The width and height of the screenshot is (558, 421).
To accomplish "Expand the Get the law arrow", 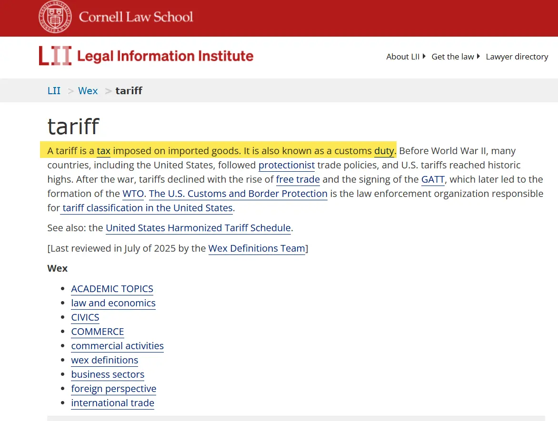I will pyautogui.click(x=478, y=56).
